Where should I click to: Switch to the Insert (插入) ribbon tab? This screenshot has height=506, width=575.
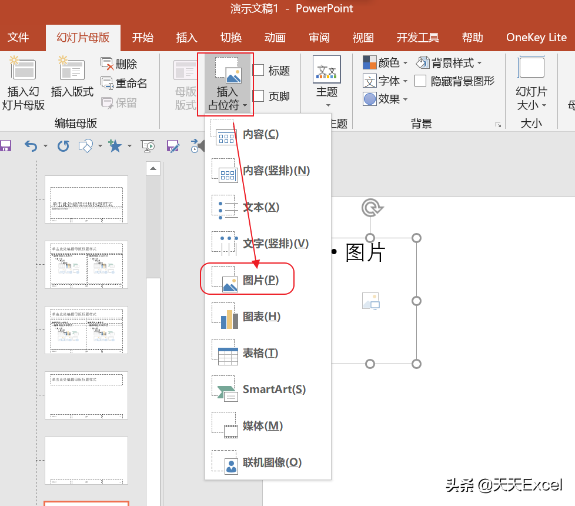pos(187,38)
